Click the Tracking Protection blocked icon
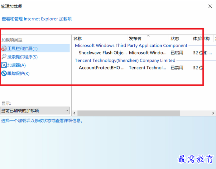The width and height of the screenshot is (216, 169). click(x=4, y=73)
